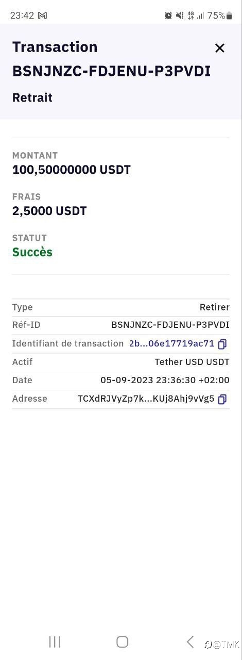Tap the Retirer type value
This screenshot has height=660, width=242.
pos(215,307)
